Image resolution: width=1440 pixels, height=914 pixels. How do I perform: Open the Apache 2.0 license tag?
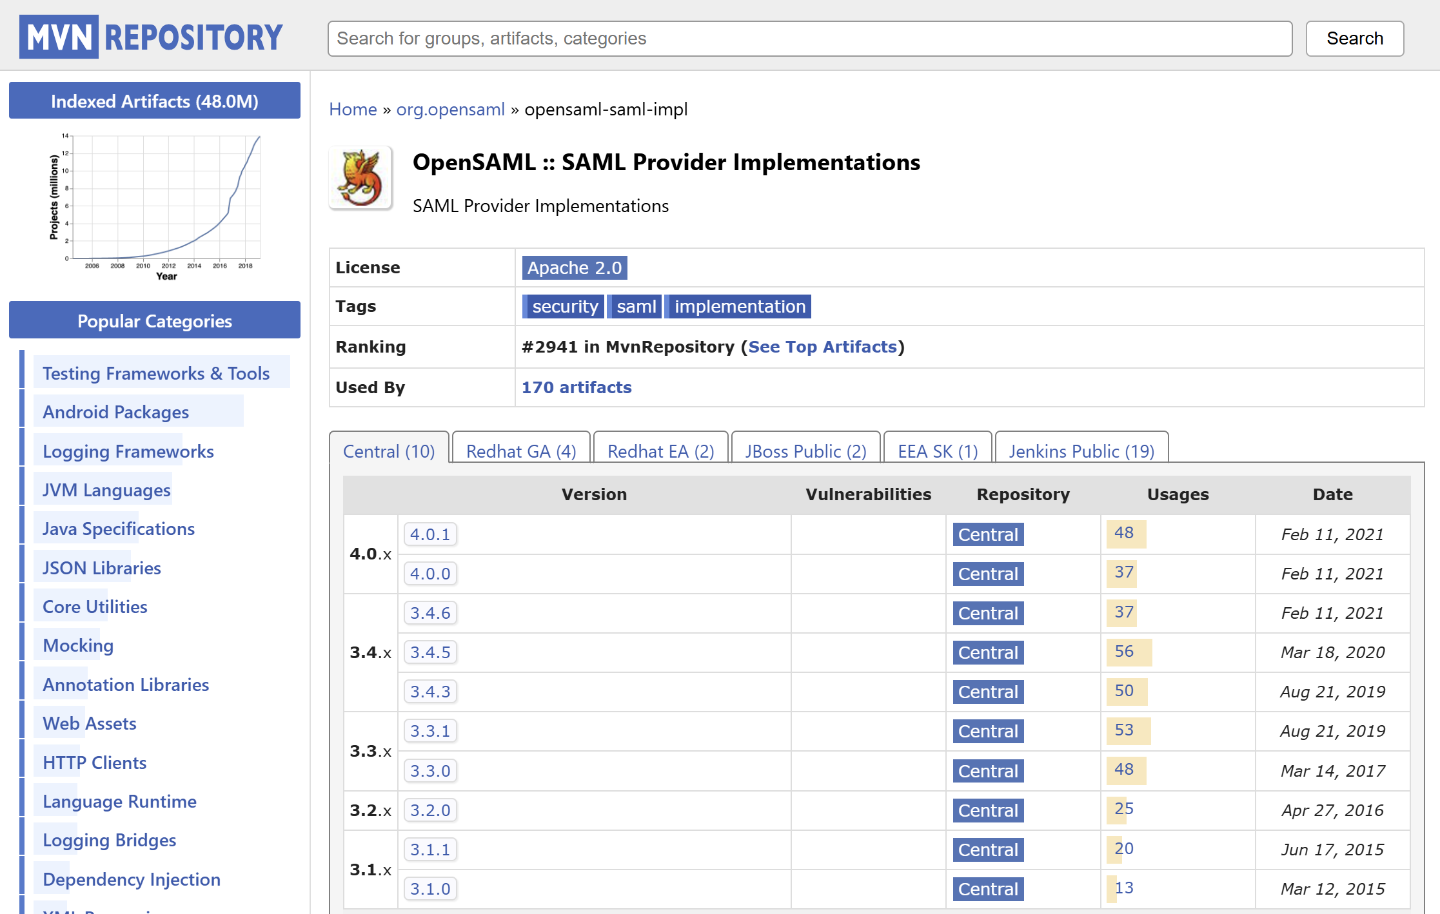574,267
